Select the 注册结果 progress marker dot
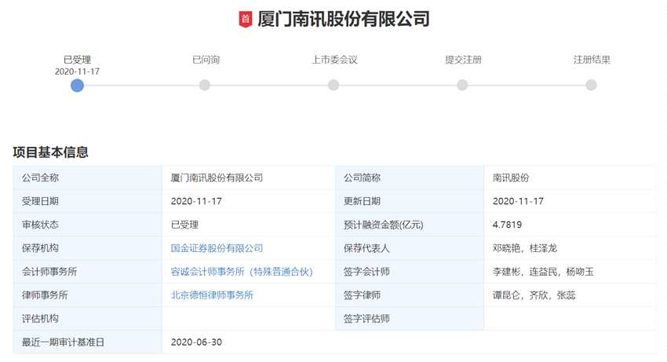Image resolution: width=667 pixels, height=362 pixels. 592,85
